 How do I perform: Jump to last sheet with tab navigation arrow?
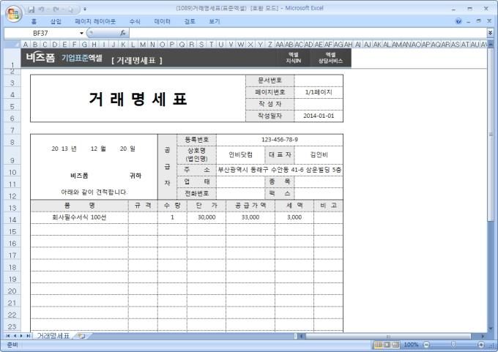[x=29, y=336]
